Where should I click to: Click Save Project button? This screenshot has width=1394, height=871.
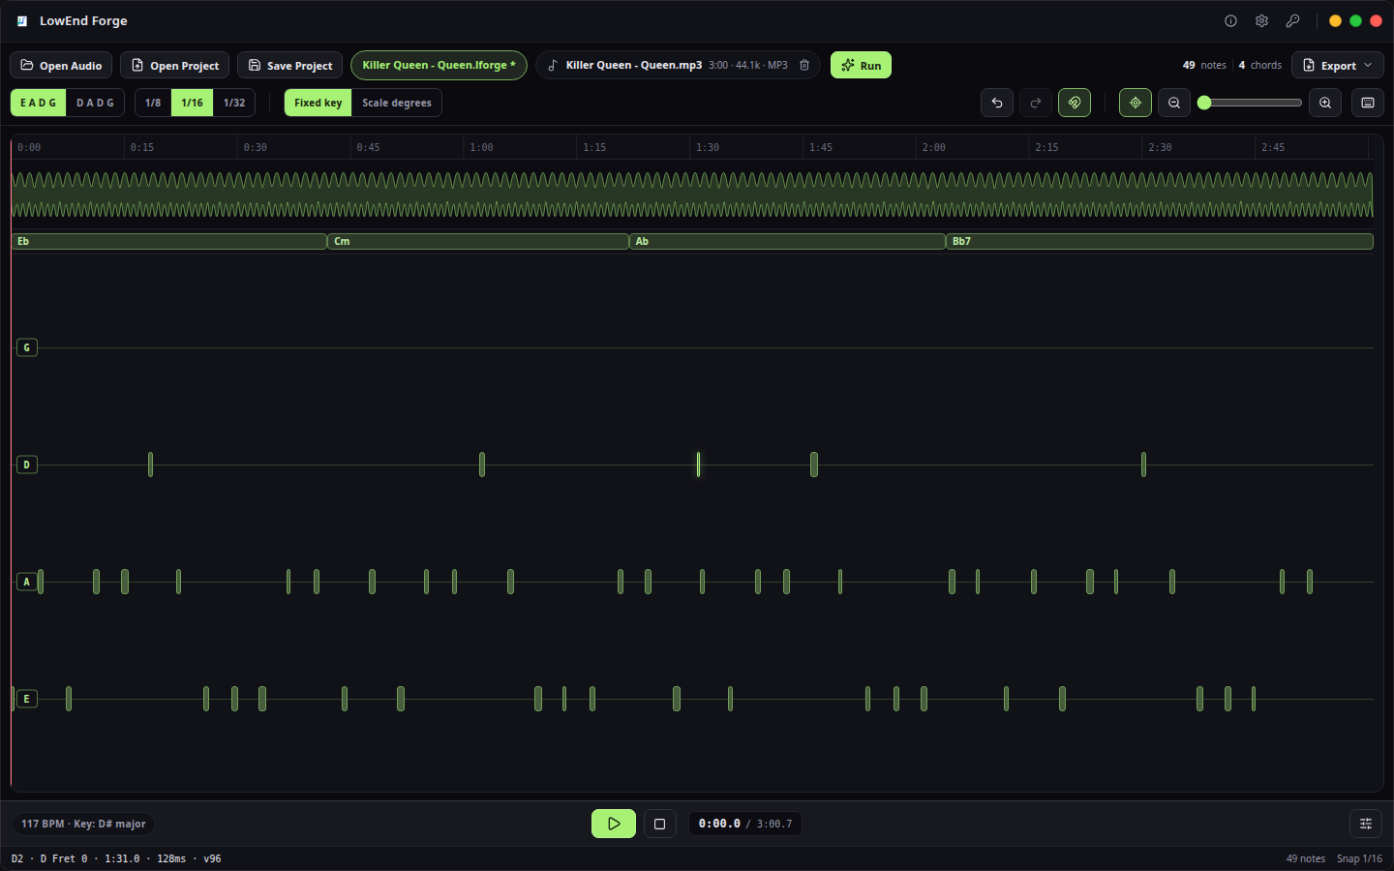(x=289, y=65)
